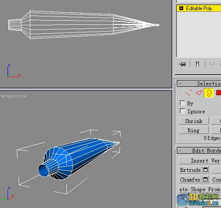Click the Extrude button
Screen dimensions: 221x208
(190, 170)
